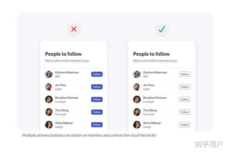Viewport: 229px width, 152px height.
Task: Open Aisha Abboud name in right card
Action: pos(152,123)
